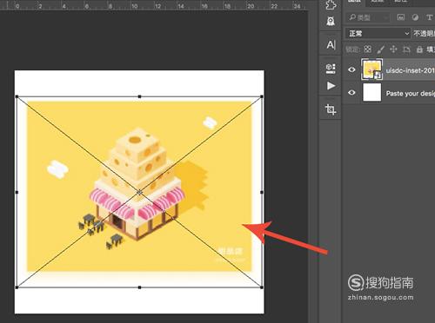Filter layers by adjustment layer icon

(x=415, y=17)
